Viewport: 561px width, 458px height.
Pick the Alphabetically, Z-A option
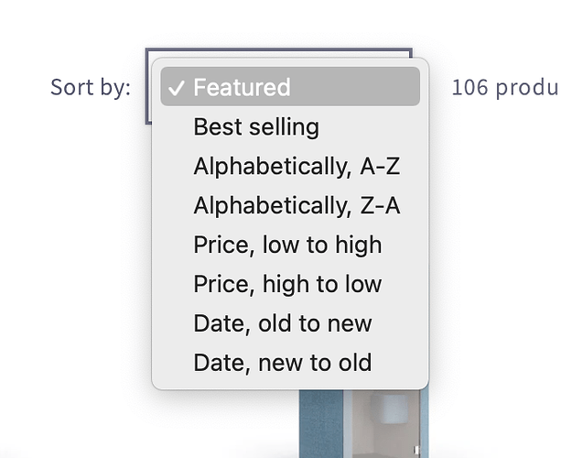(x=297, y=205)
